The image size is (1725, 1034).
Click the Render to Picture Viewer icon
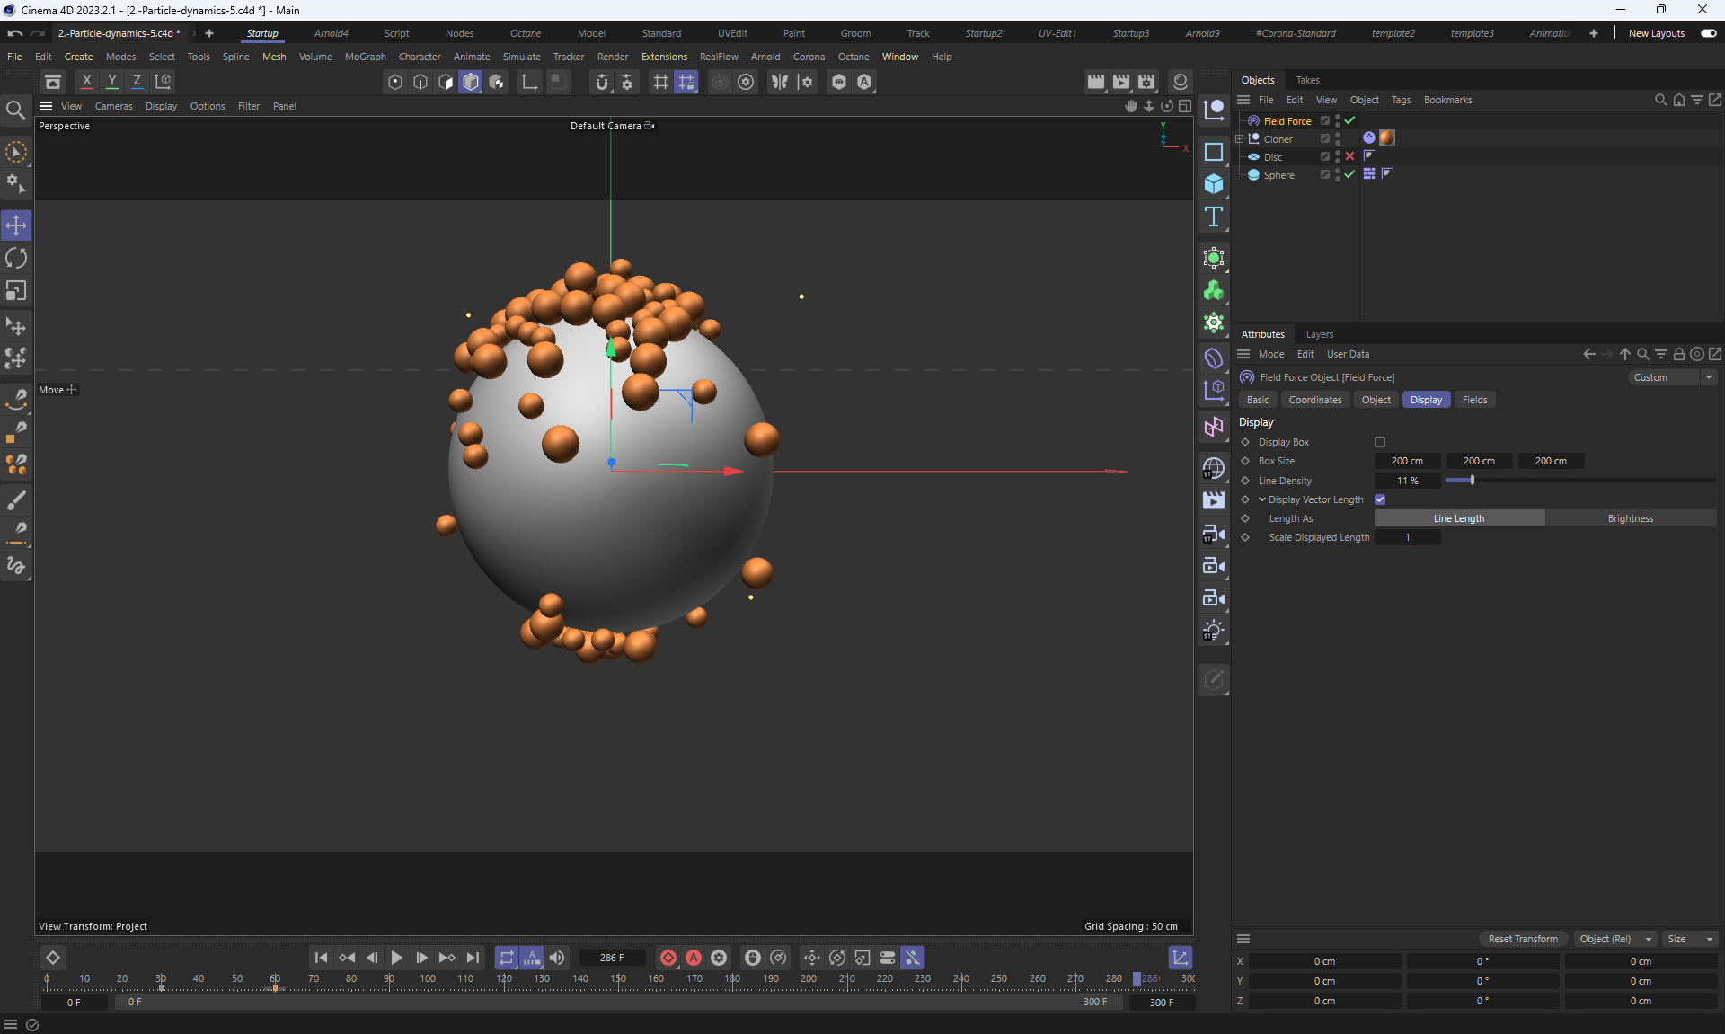1120,82
